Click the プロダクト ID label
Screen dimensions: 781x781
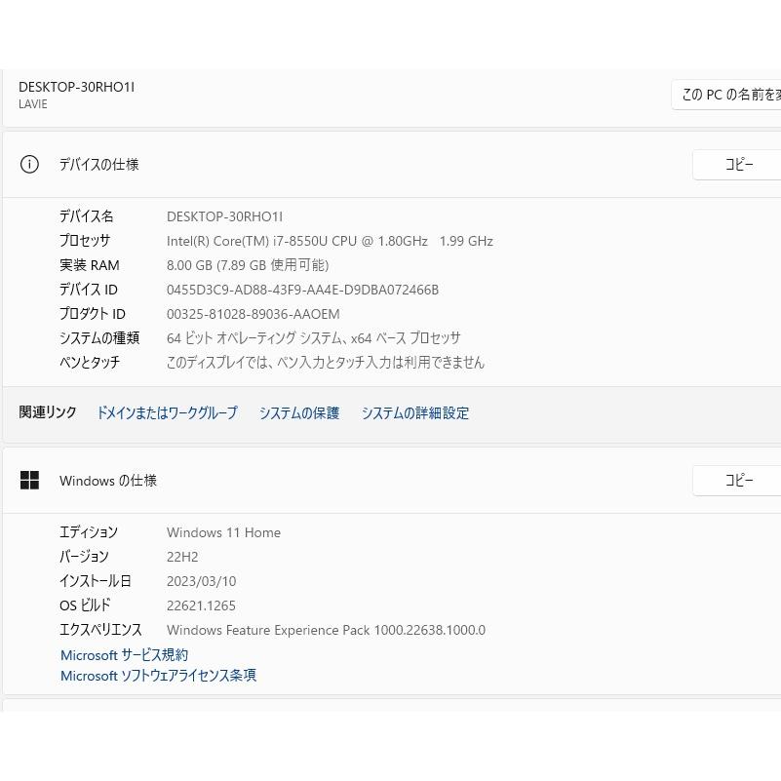click(93, 314)
